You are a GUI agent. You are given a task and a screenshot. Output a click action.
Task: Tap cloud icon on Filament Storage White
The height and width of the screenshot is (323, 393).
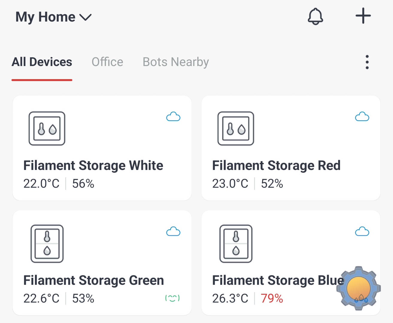click(x=173, y=117)
